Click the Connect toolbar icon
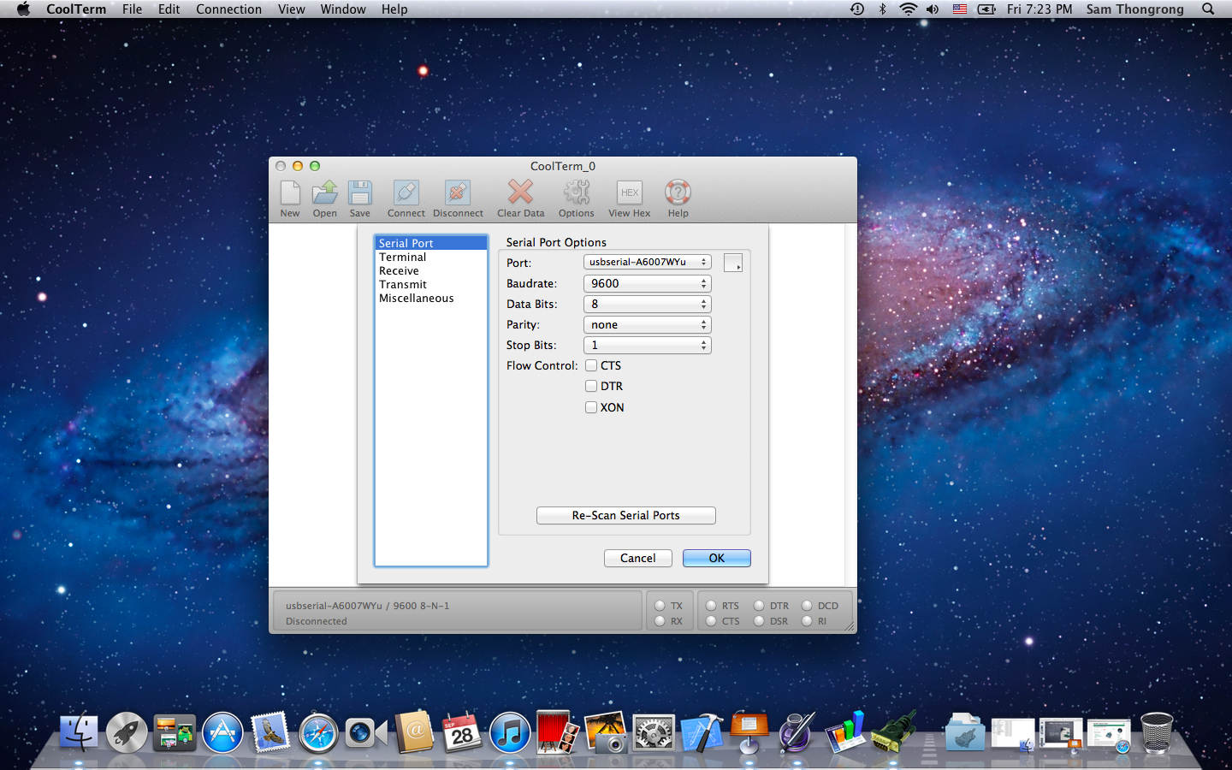Image resolution: width=1232 pixels, height=770 pixels. click(x=406, y=192)
